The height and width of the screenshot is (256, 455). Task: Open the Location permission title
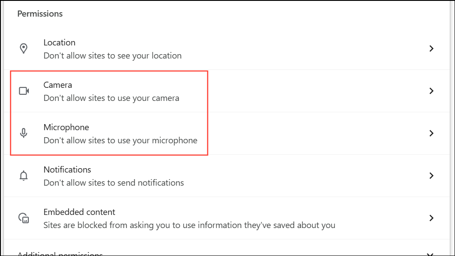click(59, 43)
